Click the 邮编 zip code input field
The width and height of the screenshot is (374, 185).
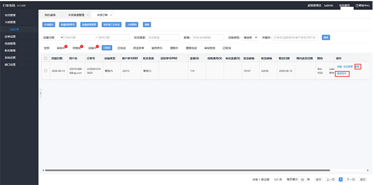click(208, 37)
